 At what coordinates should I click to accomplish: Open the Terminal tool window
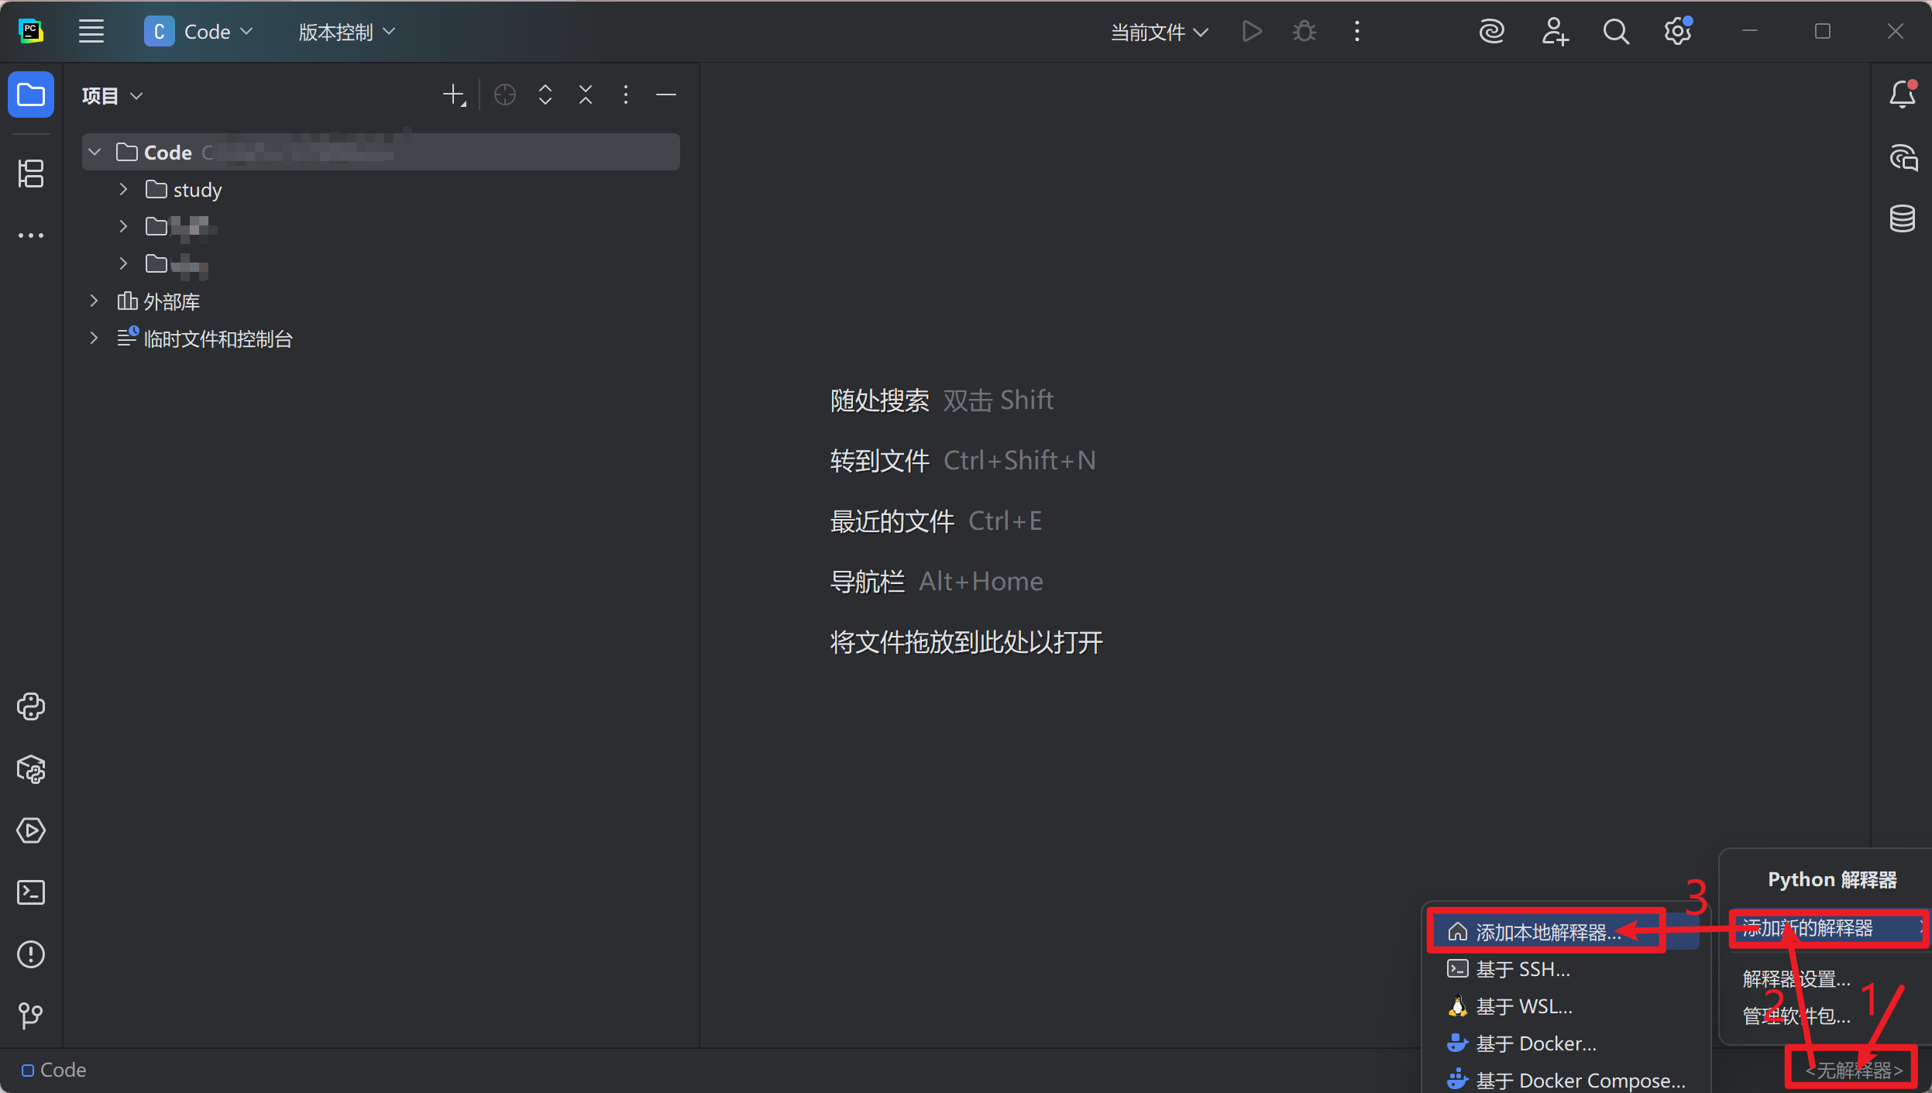[x=31, y=892]
